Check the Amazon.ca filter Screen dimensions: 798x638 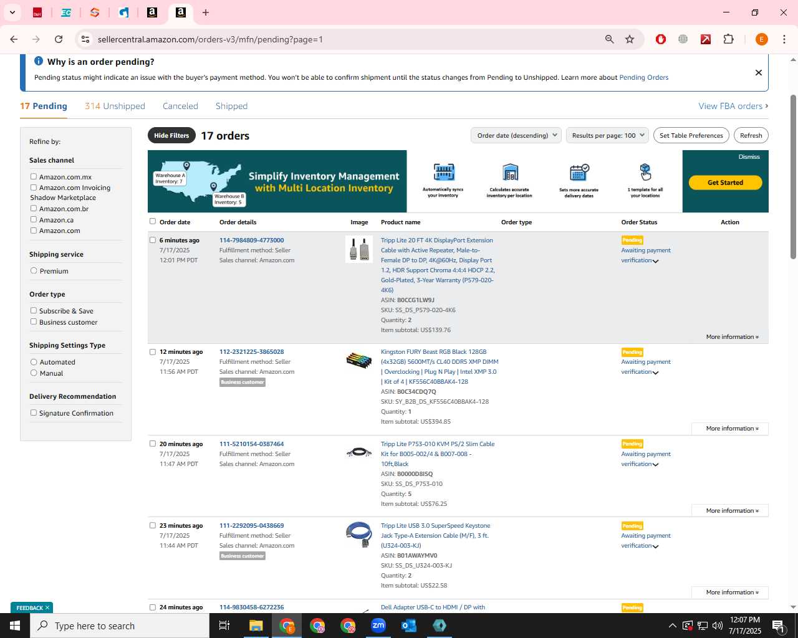(34, 219)
